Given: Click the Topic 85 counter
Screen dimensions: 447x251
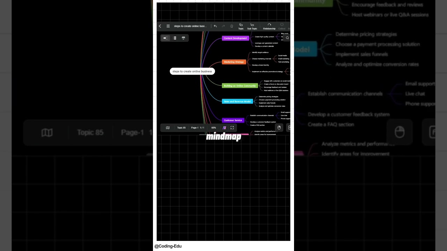Looking at the screenshot, I should pyautogui.click(x=181, y=128).
